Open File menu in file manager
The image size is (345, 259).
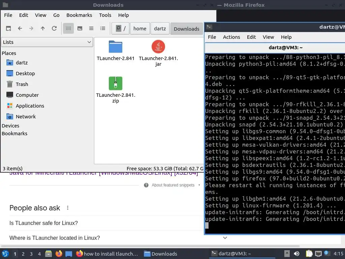point(8,15)
